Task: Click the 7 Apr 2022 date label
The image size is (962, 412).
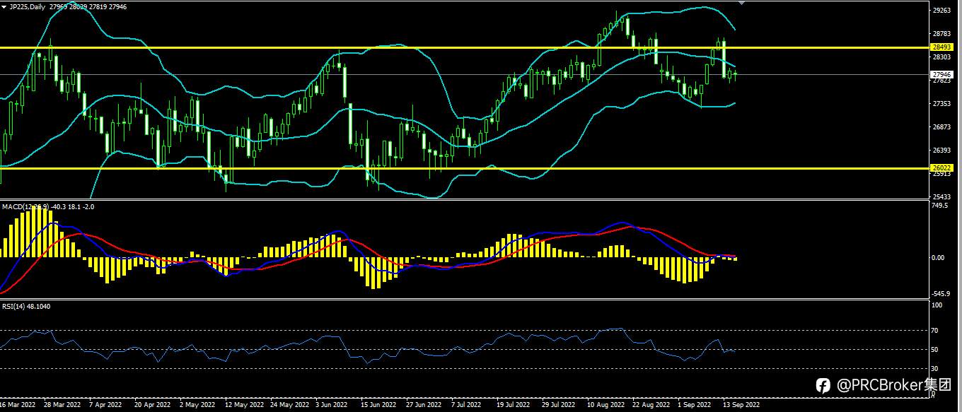Action: [x=106, y=405]
